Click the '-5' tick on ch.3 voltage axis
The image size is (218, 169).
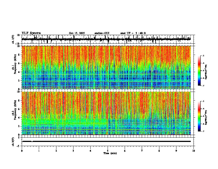pos(18,146)
